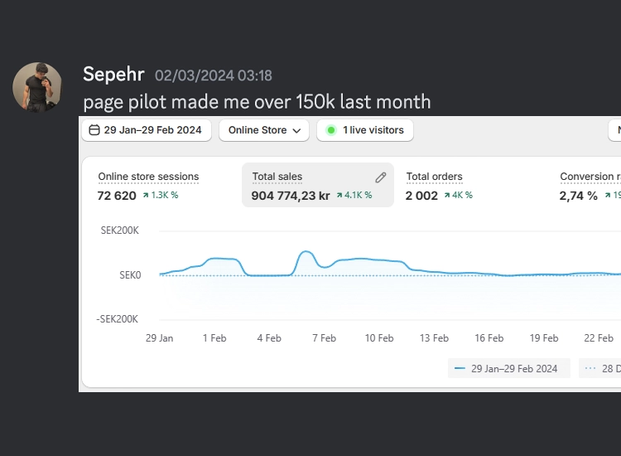Expand the Online Store channel dropdown
The height and width of the screenshot is (456, 621).
[x=263, y=130]
